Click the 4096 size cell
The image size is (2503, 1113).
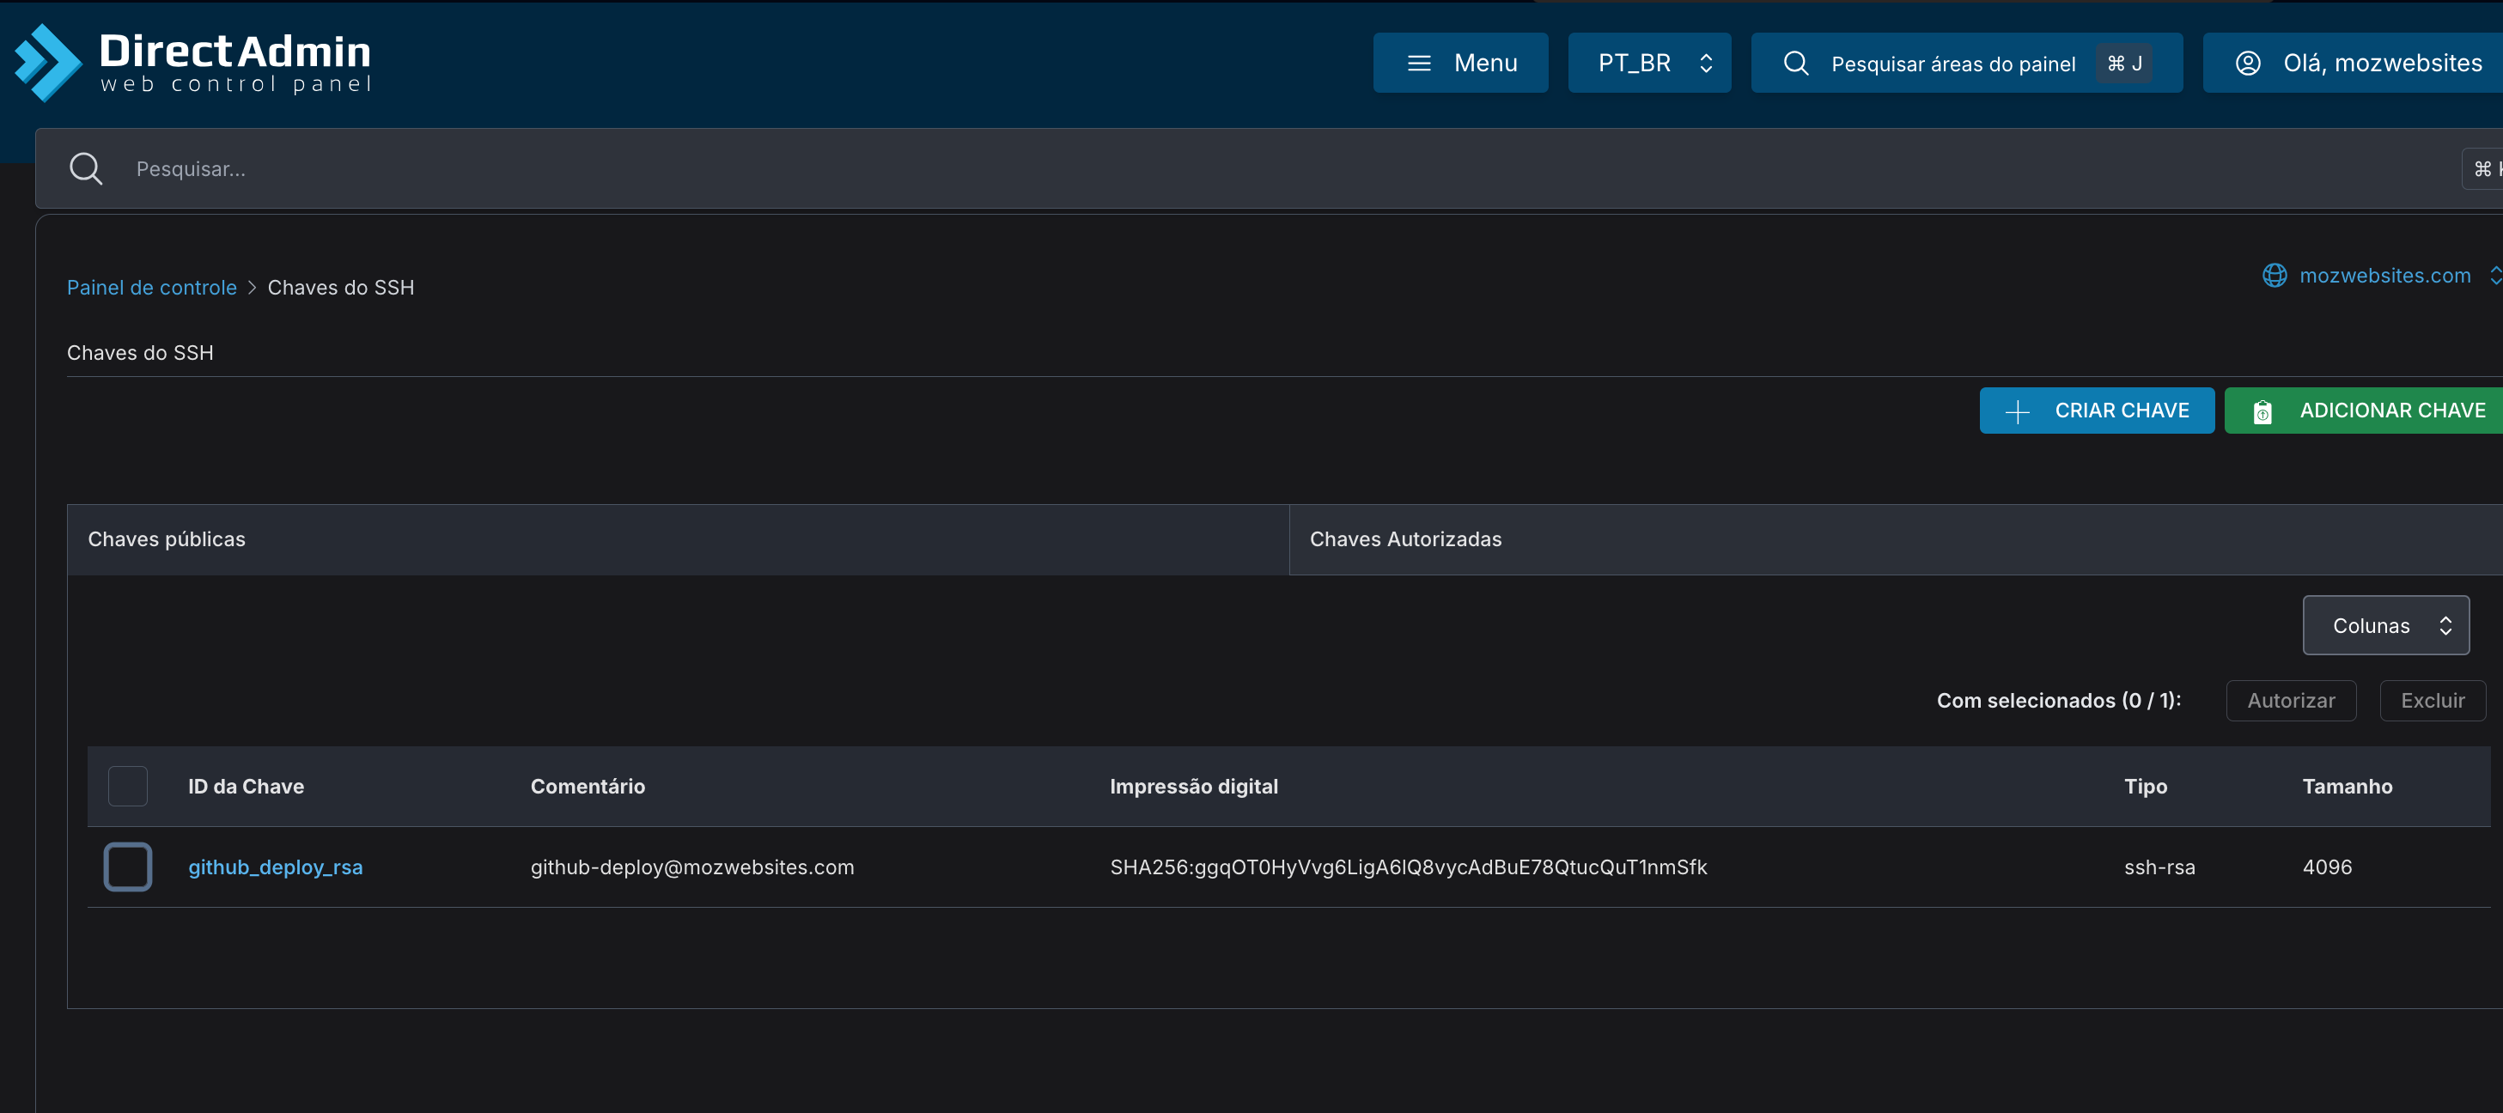pyautogui.click(x=2326, y=867)
